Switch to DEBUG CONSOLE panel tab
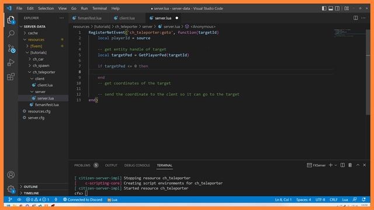The image size is (374, 210). point(137,165)
